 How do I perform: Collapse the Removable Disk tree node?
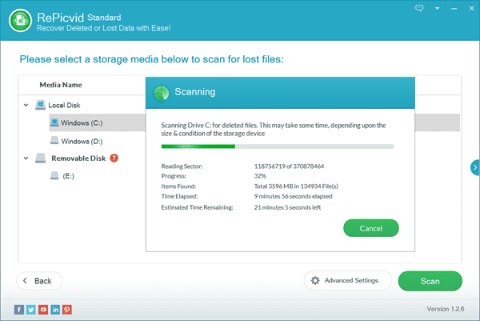[x=26, y=158]
